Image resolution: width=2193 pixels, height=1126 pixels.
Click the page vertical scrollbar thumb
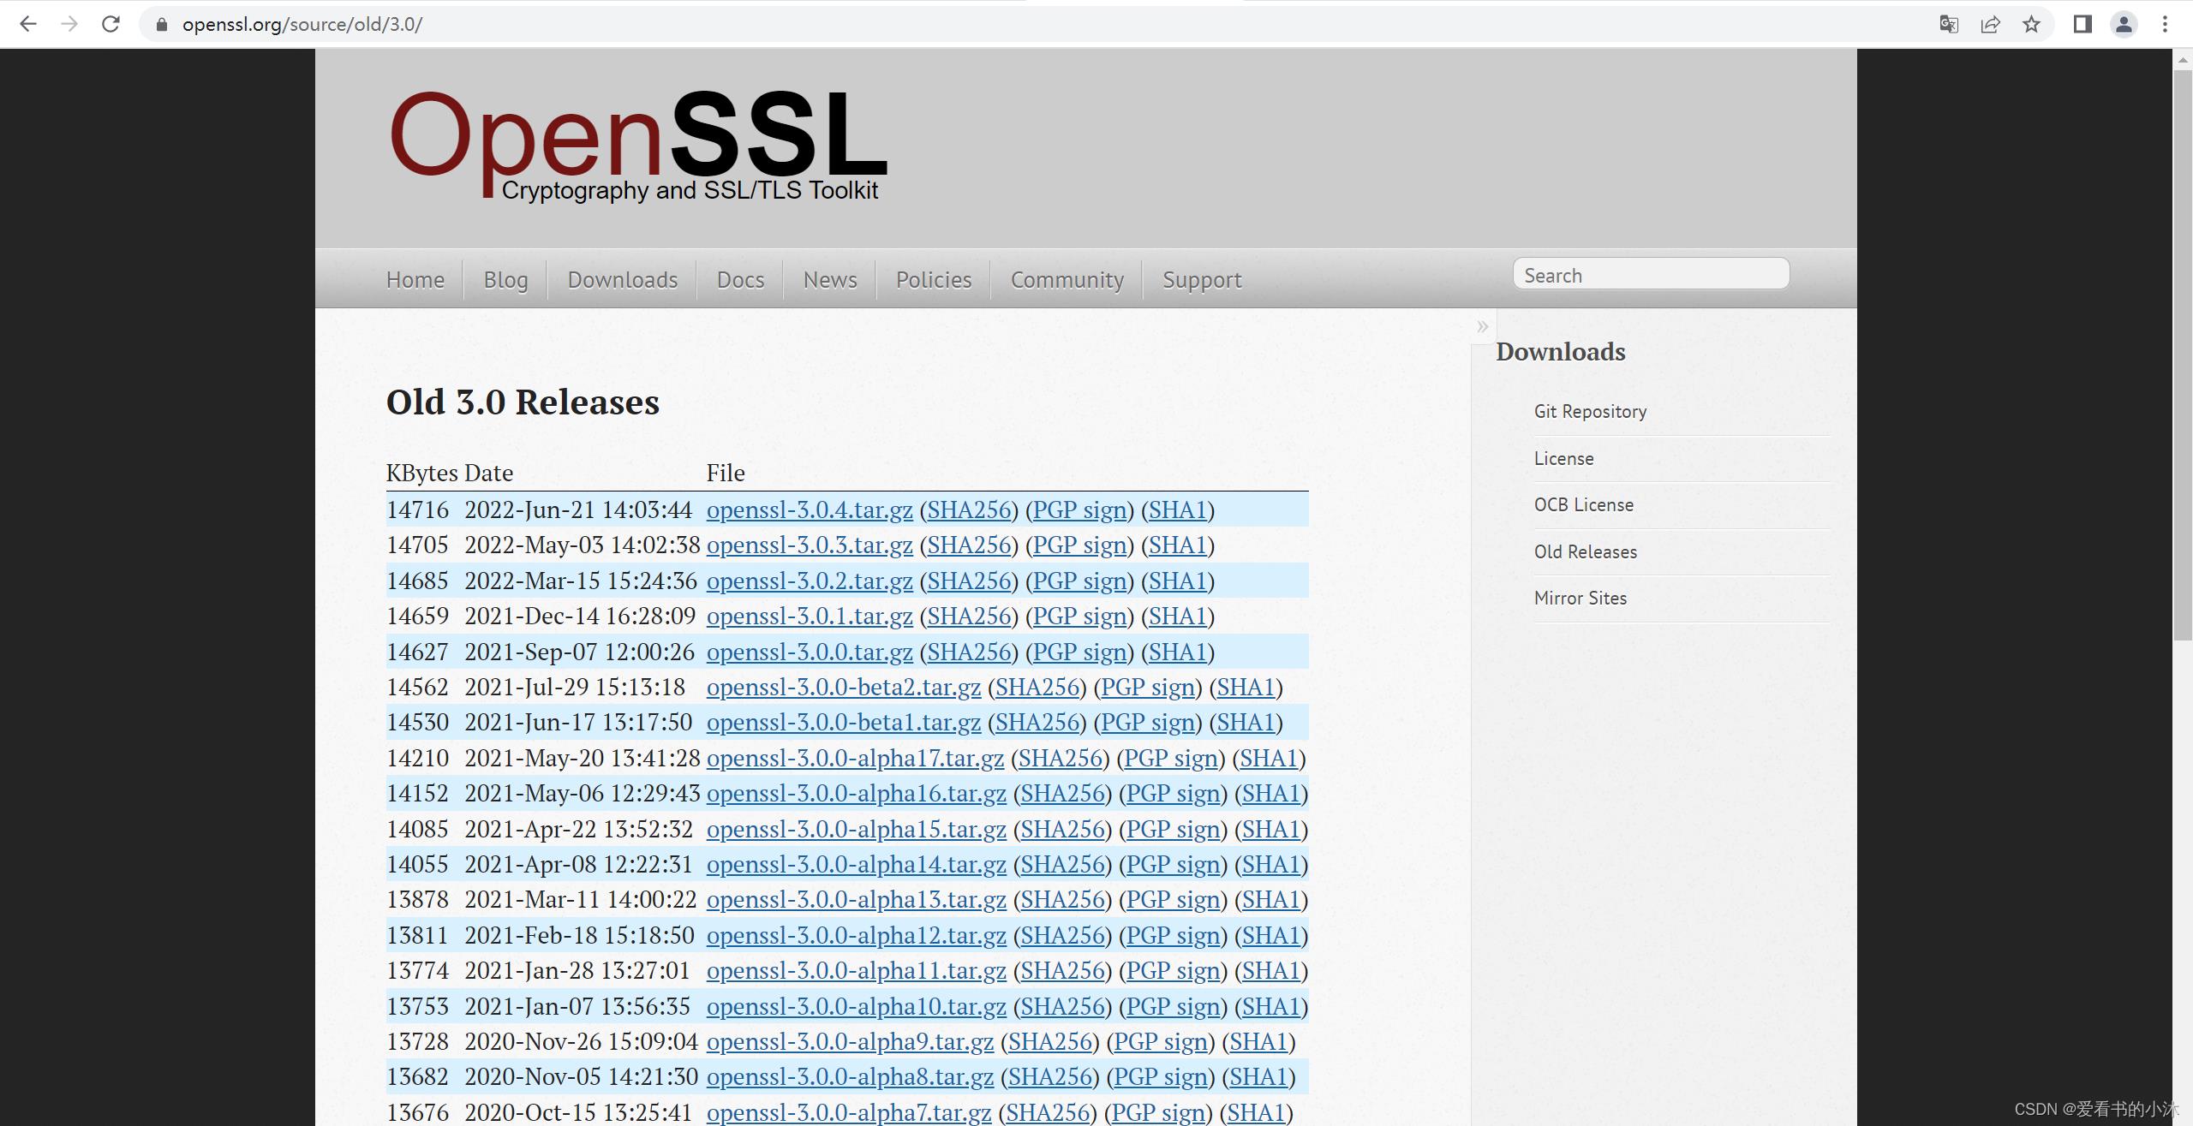pyautogui.click(x=2183, y=355)
